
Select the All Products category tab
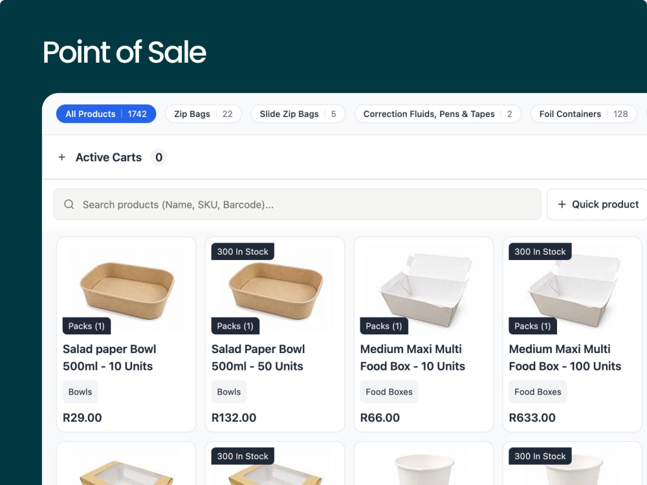pyautogui.click(x=106, y=114)
